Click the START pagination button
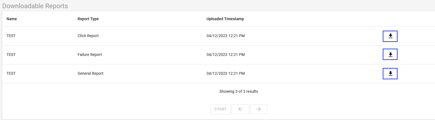 pos(220,109)
